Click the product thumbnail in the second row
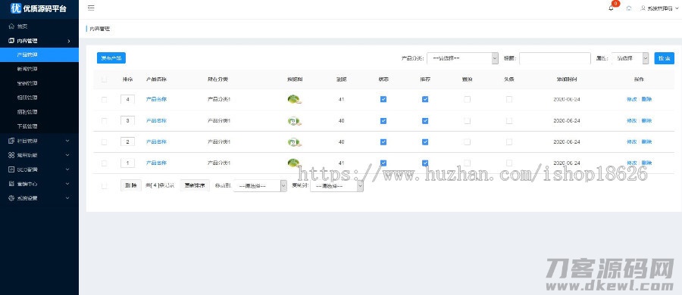This screenshot has width=682, height=295. pyautogui.click(x=295, y=121)
